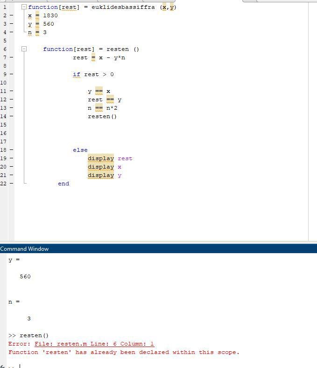Click the value 1830 on line 2
This screenshot has width=317, height=368.
[50, 15]
